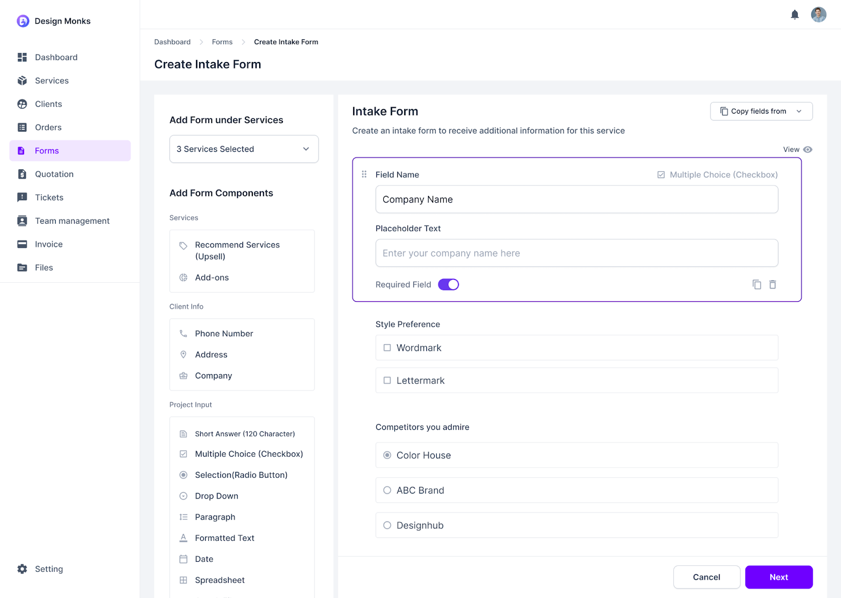
Task: Click the Cancel button
Action: pos(706,577)
